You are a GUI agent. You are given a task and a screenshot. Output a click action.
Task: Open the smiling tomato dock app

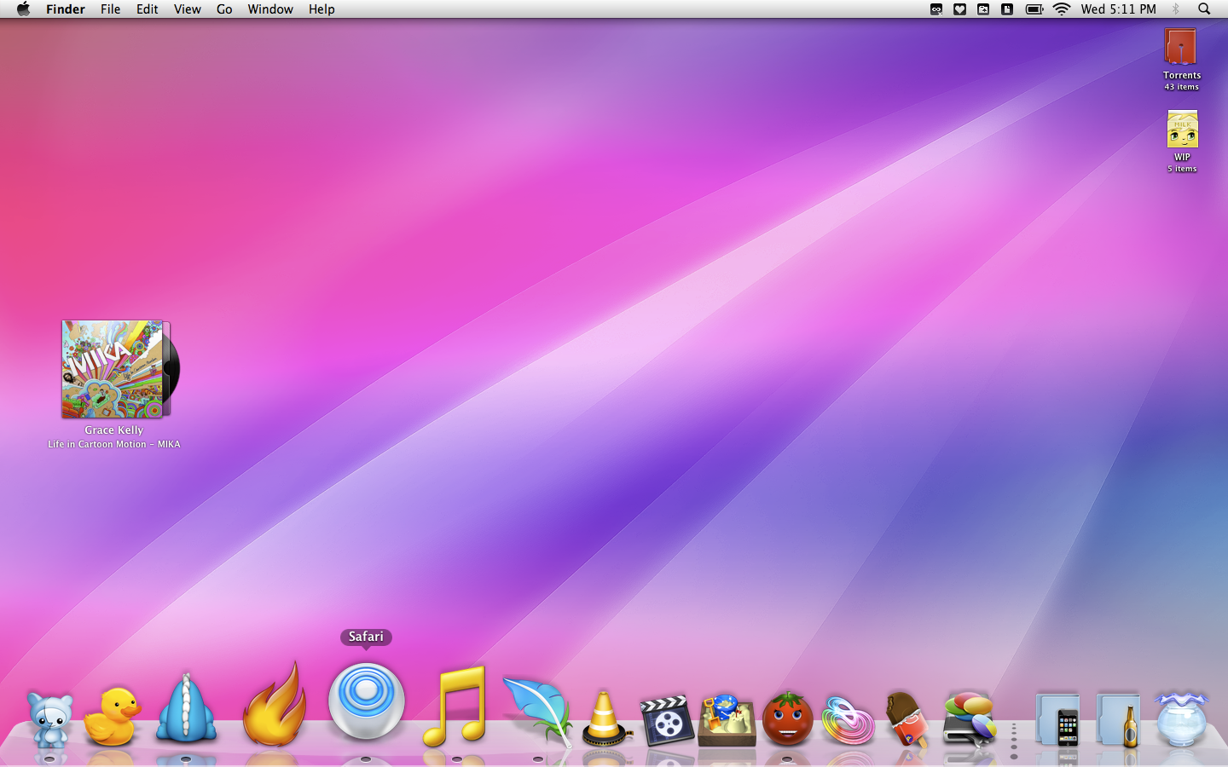click(x=787, y=719)
